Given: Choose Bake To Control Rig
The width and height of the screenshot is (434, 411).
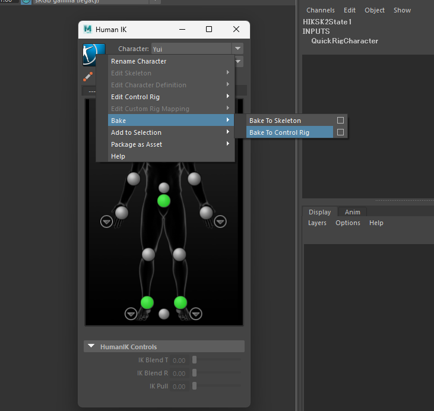Looking at the screenshot, I should click(290, 132).
